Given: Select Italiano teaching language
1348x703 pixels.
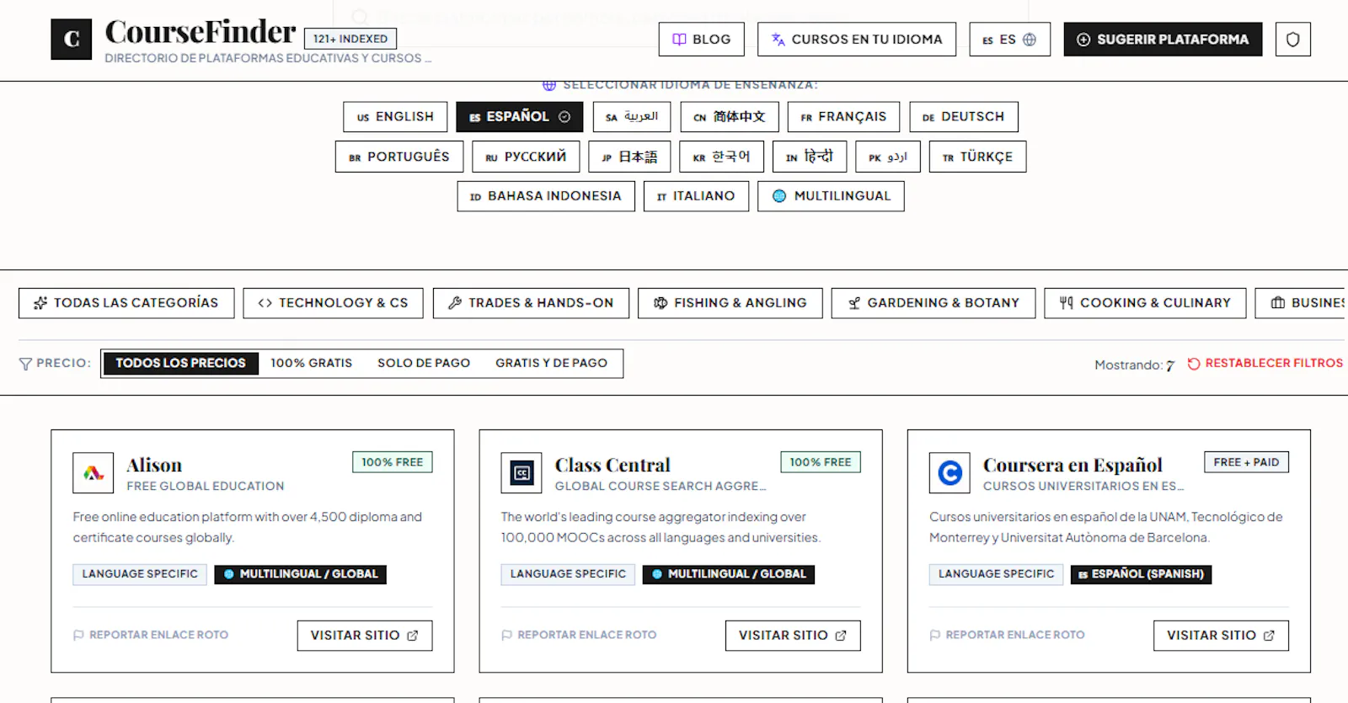Looking at the screenshot, I should [x=696, y=196].
